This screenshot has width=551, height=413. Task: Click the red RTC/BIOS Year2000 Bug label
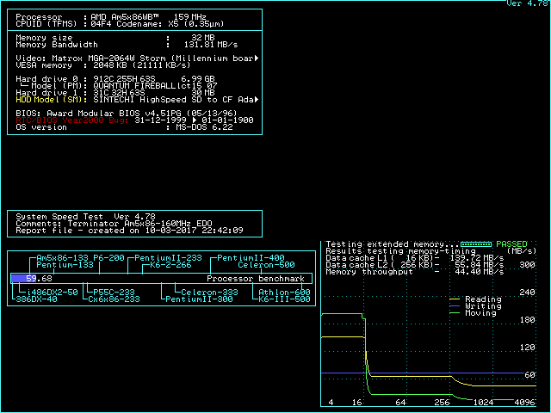(72, 120)
